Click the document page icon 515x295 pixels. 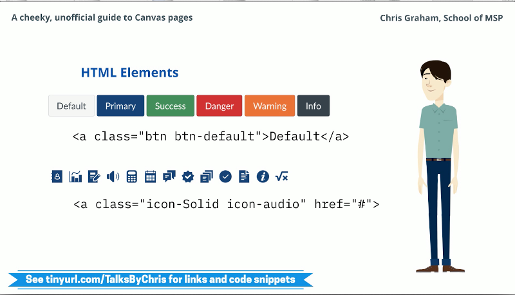(x=244, y=176)
